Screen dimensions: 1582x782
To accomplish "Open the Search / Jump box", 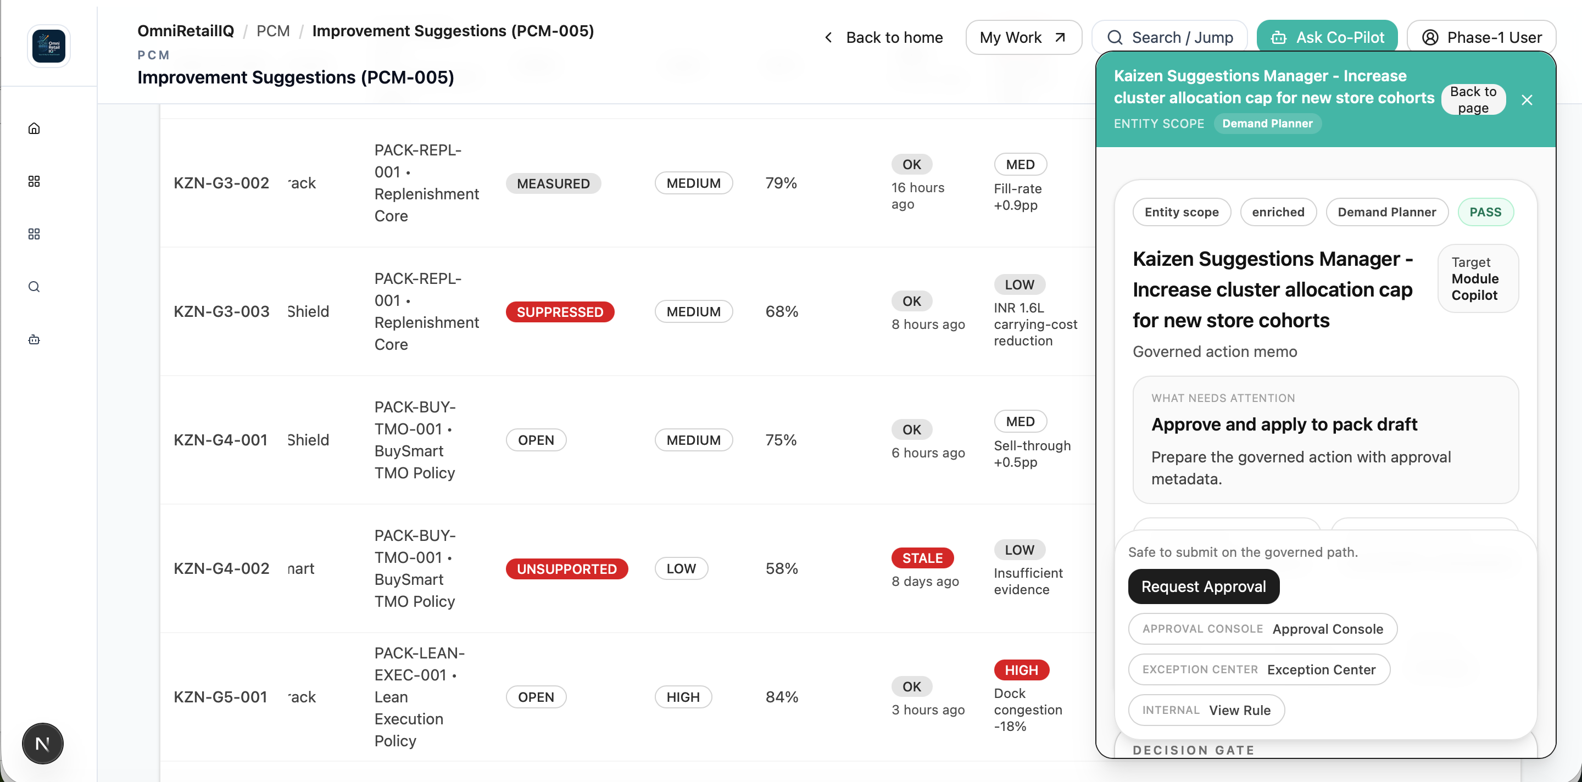I will pyautogui.click(x=1169, y=37).
